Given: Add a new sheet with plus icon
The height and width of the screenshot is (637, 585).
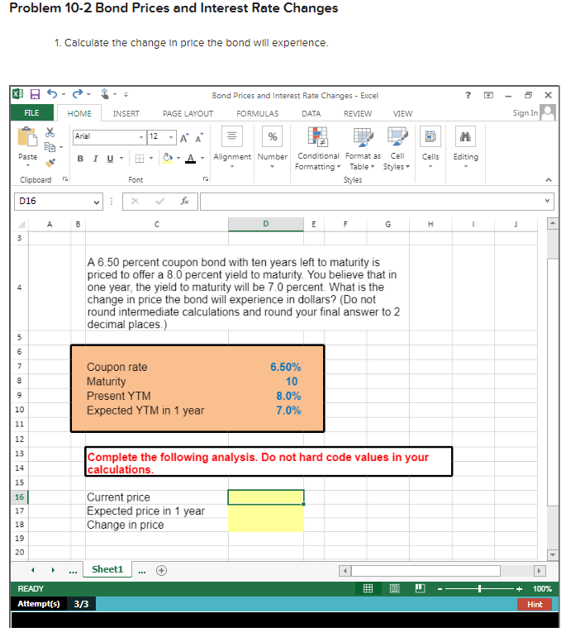Looking at the screenshot, I should pyautogui.click(x=161, y=570).
